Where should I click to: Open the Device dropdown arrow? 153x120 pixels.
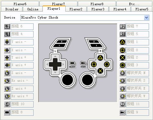(147, 18)
